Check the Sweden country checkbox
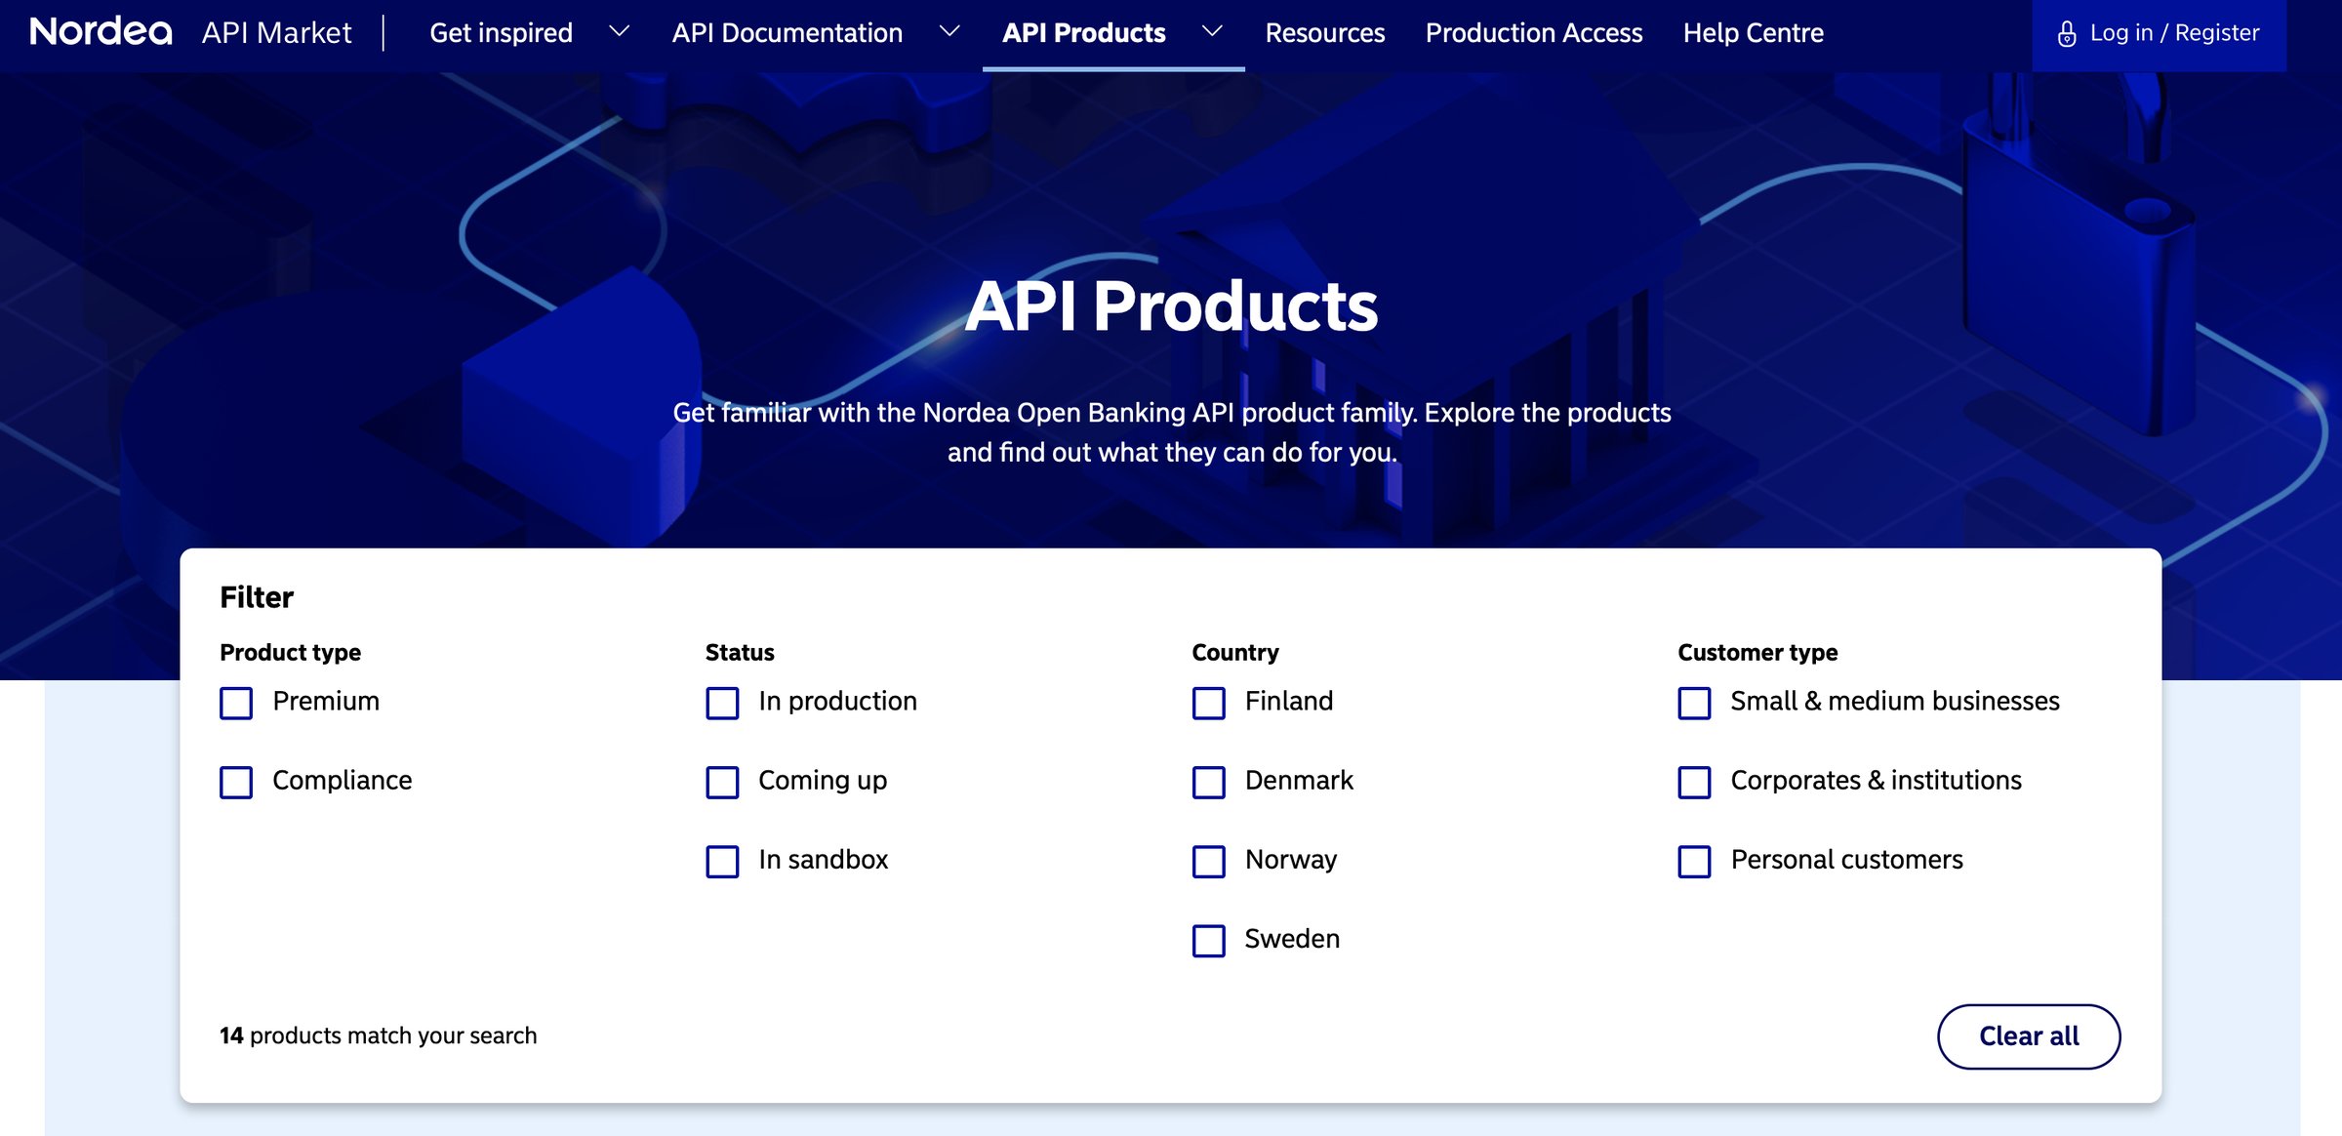The image size is (2342, 1136). 1207,941
